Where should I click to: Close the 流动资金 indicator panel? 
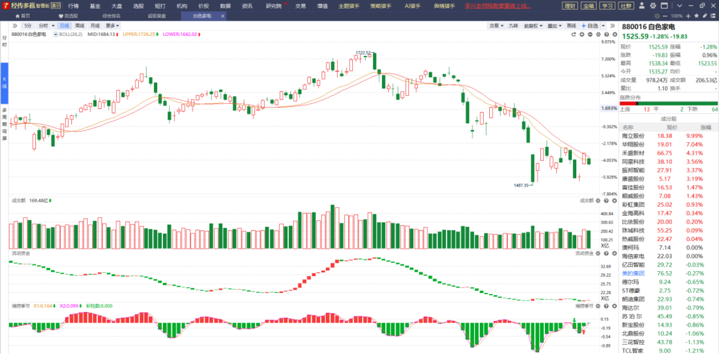pyautogui.click(x=614, y=253)
